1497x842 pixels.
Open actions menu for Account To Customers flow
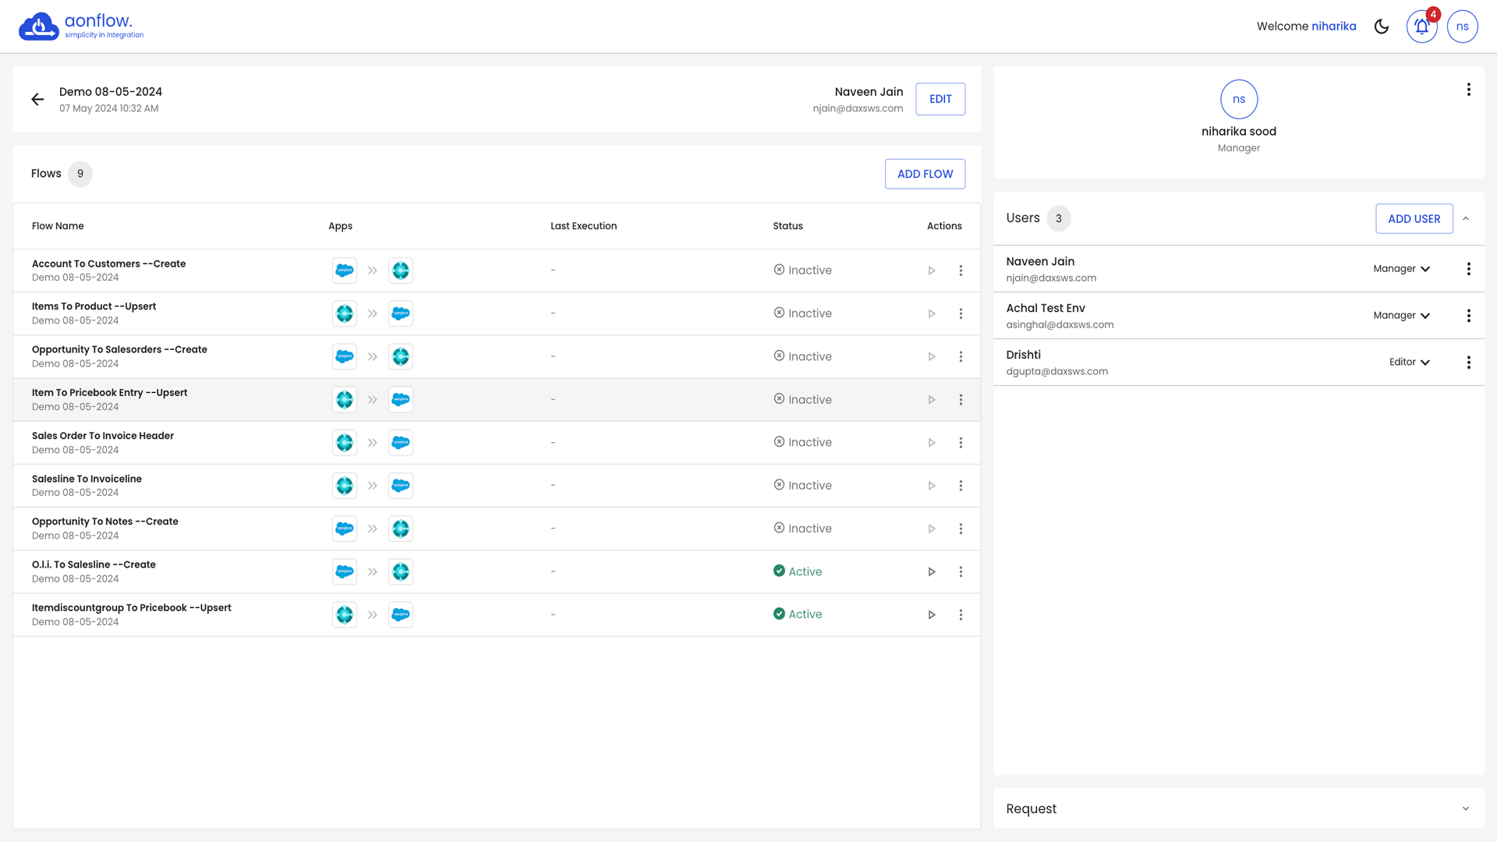[x=961, y=271]
